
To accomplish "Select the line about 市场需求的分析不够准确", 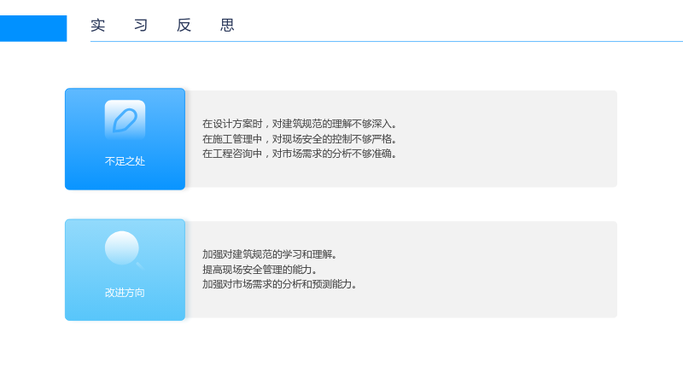I will click(x=300, y=154).
